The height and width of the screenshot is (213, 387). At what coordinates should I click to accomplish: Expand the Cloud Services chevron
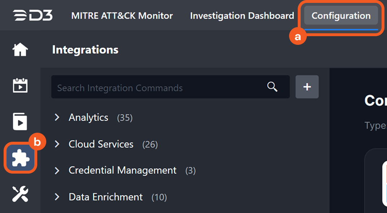click(57, 144)
